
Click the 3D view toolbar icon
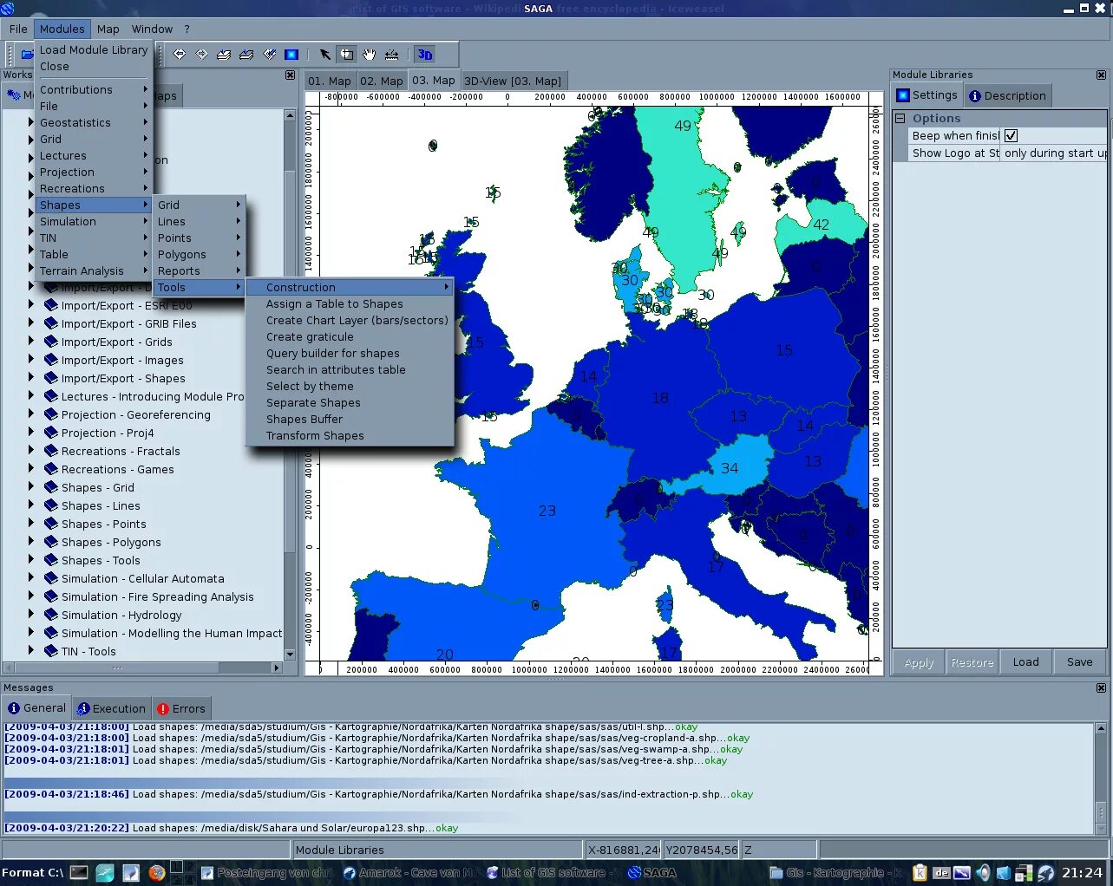(424, 55)
